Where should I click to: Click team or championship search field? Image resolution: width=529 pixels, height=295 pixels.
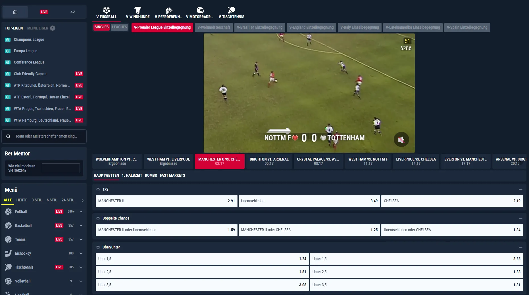(x=44, y=136)
